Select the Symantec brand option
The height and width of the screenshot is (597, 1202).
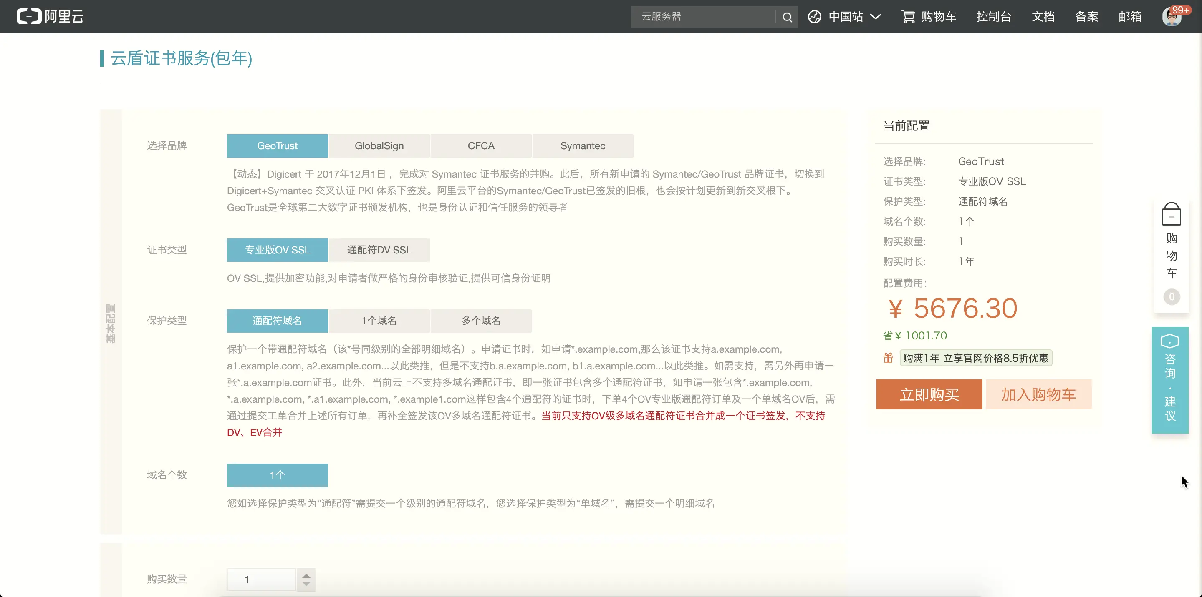point(582,146)
